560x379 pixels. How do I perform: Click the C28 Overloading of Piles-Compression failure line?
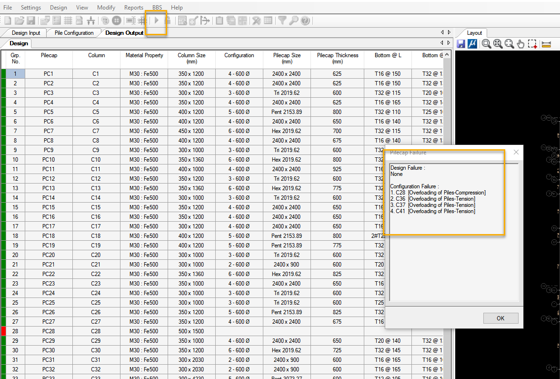point(438,193)
